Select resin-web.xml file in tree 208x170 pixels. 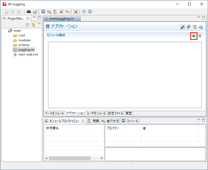[x=28, y=54]
